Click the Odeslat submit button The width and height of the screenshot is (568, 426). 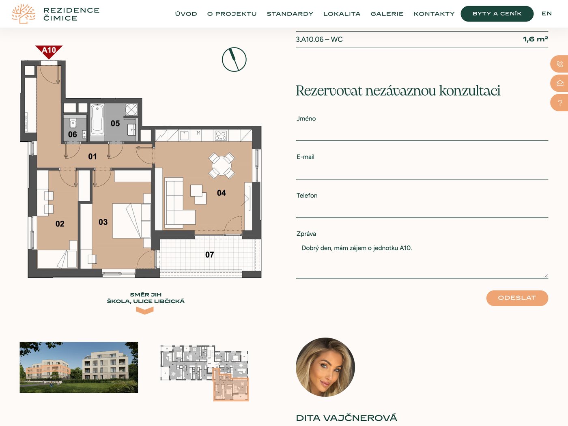point(517,298)
